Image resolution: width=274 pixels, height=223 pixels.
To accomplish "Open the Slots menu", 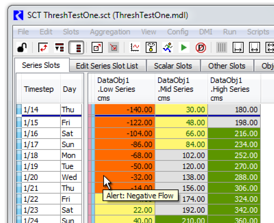I will 71,32.
